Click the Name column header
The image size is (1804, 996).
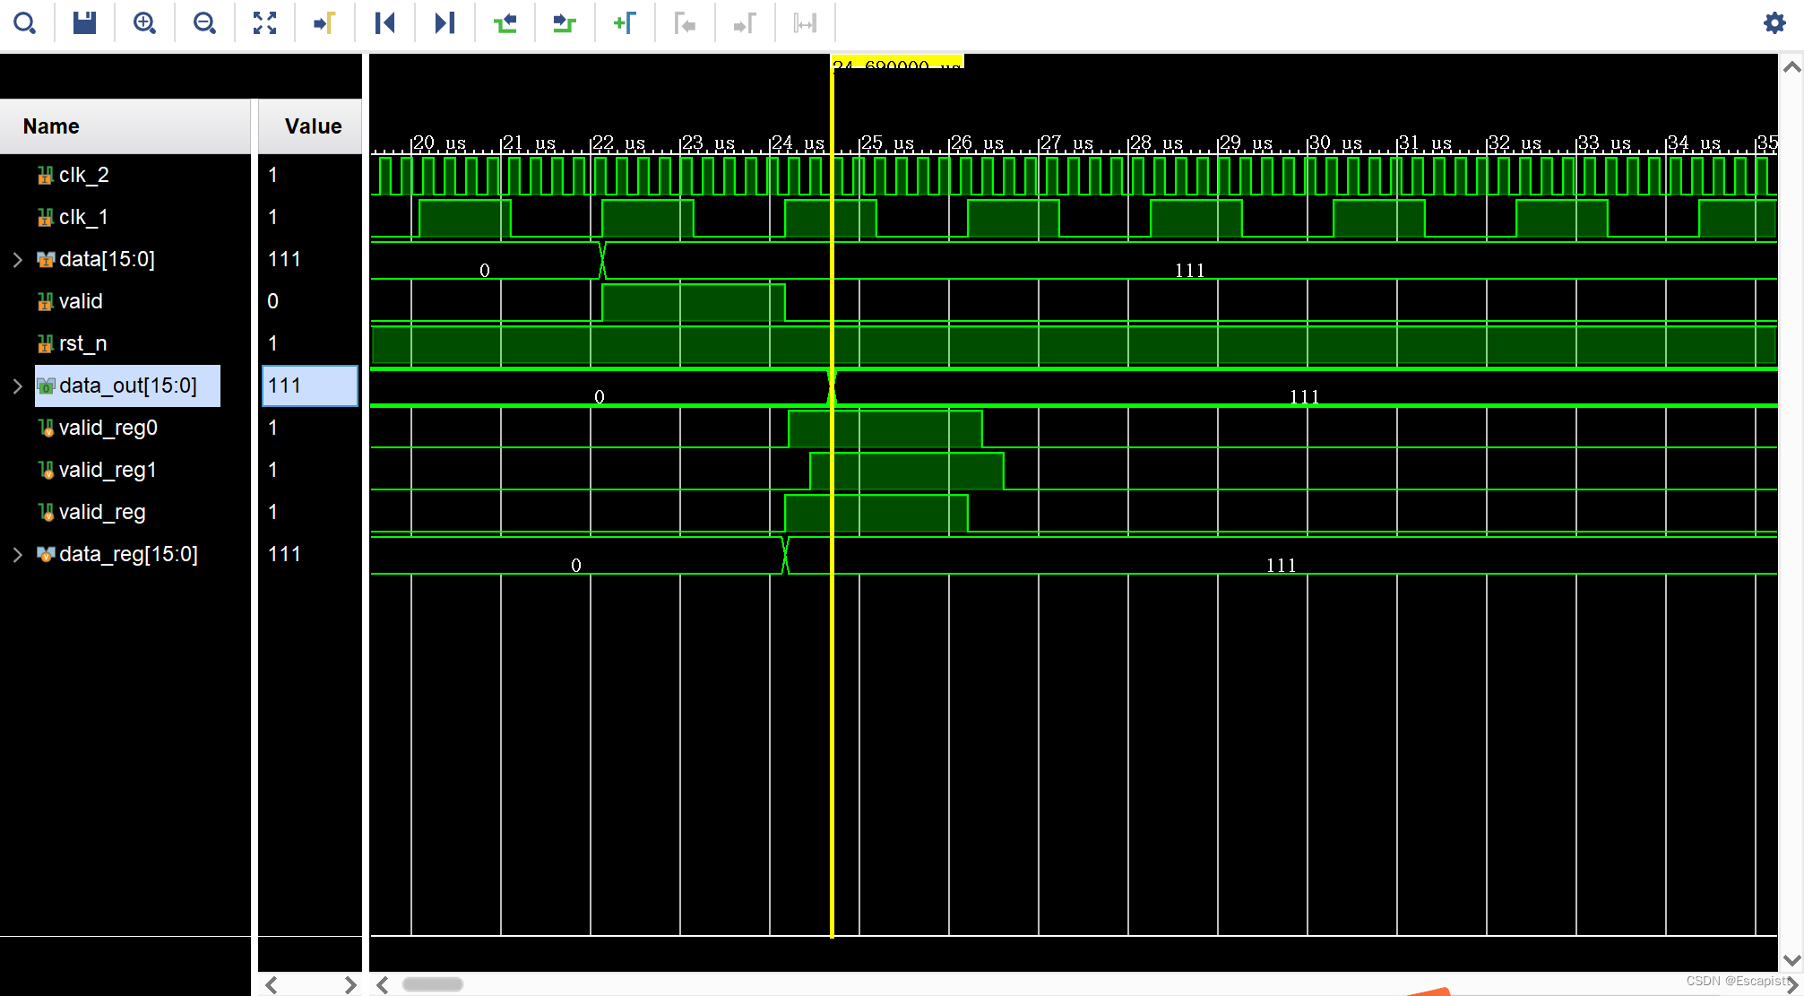[x=125, y=126]
